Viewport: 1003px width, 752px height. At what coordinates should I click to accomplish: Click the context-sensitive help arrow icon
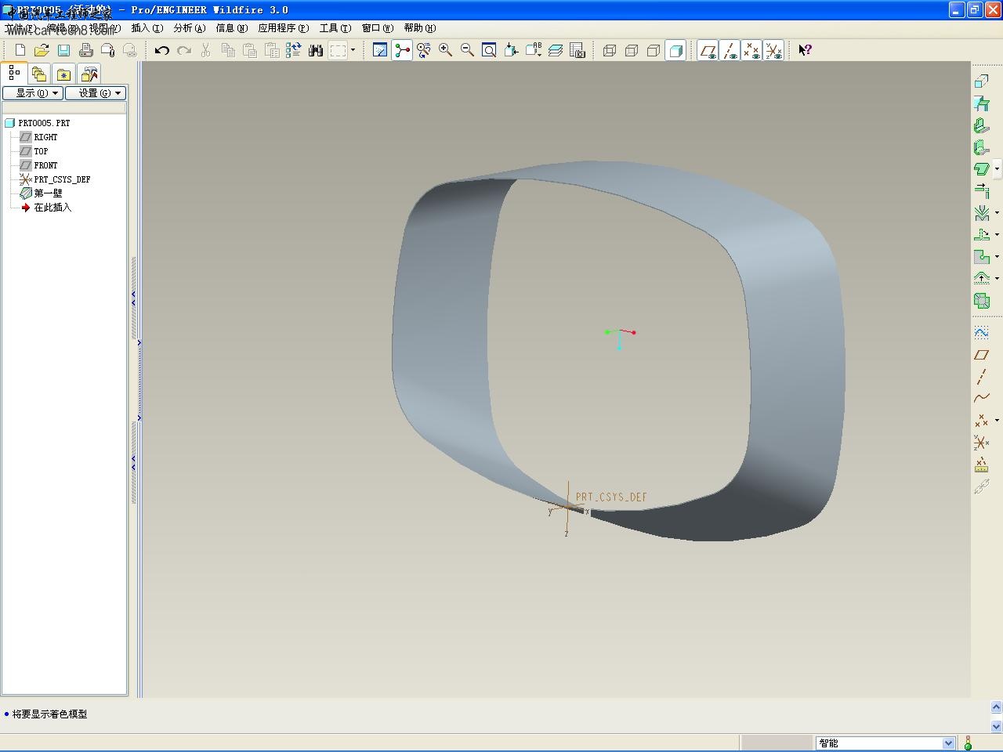click(x=806, y=50)
